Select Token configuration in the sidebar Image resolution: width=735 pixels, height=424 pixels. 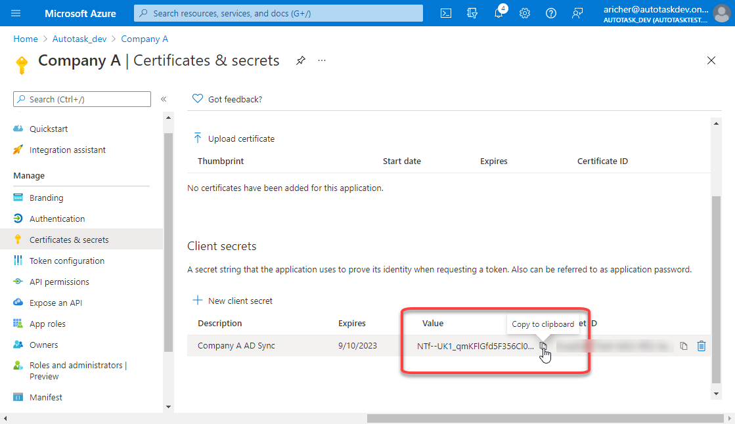(66, 261)
